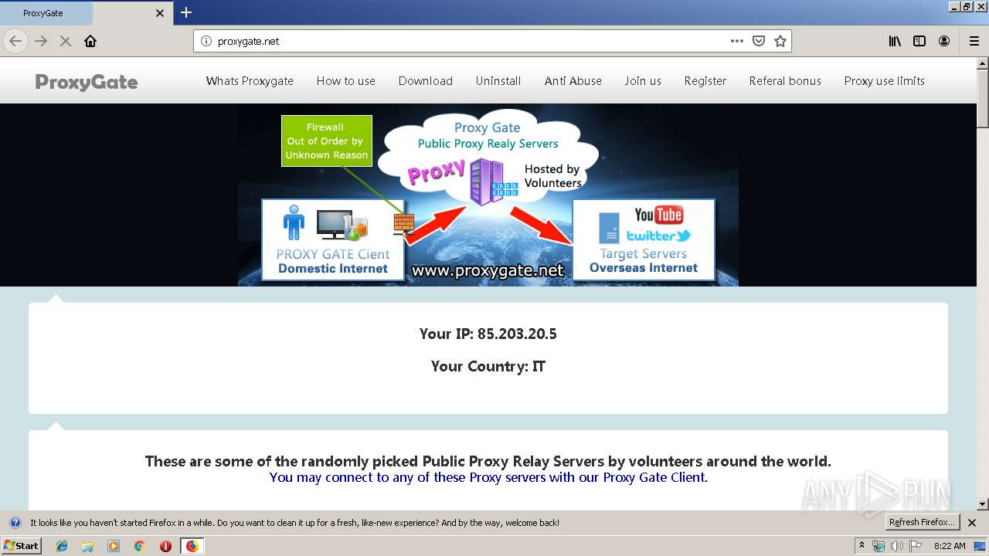Open Proxy use limits page
The image size is (989, 556).
[885, 81]
